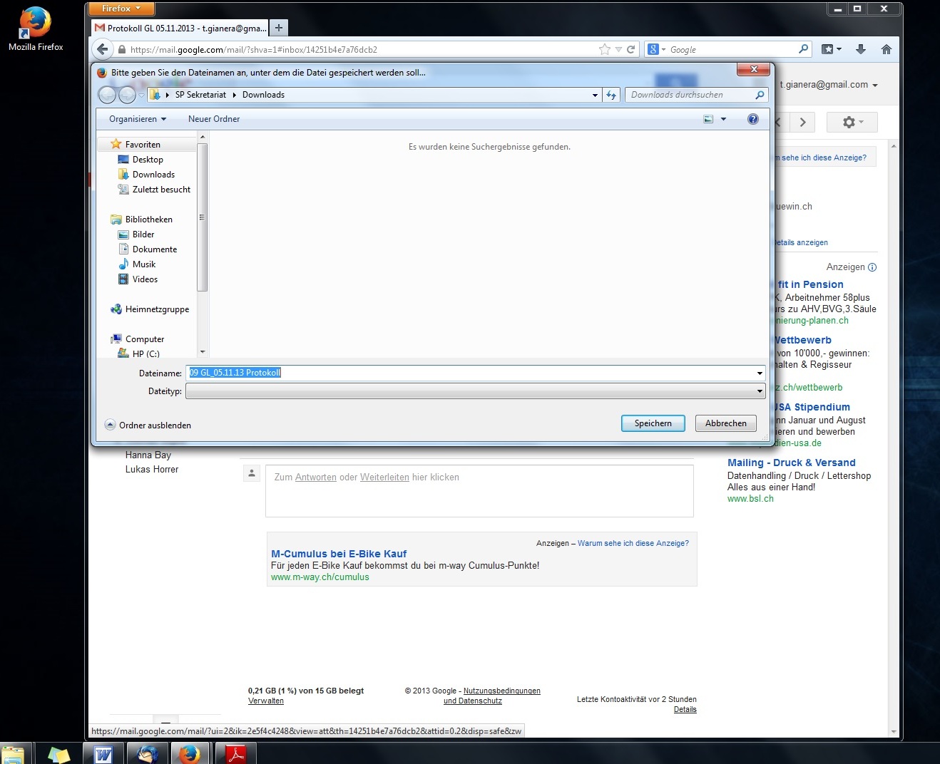The width and height of the screenshot is (940, 764).
Task: Select Bibliotheken in the navigation pane
Action: point(148,220)
